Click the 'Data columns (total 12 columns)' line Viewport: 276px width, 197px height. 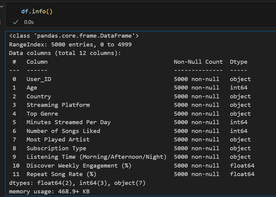(x=65, y=53)
